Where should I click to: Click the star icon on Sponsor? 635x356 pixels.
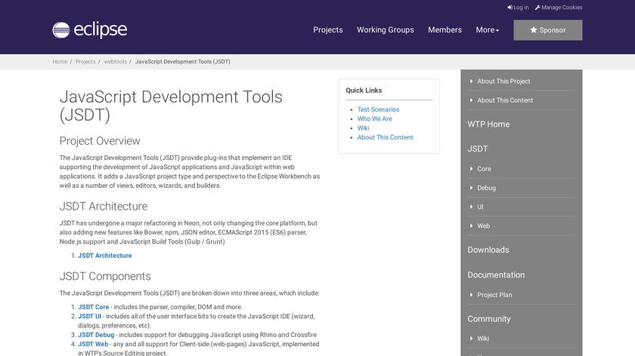pos(534,30)
